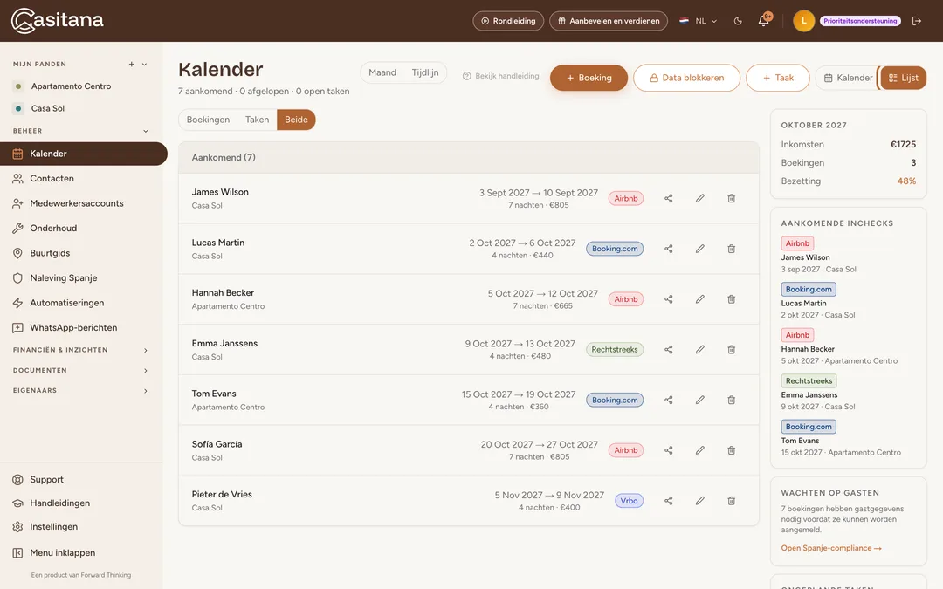Image resolution: width=943 pixels, height=589 pixels.
Task: Click the user avatar labeled L
Action: [x=803, y=21]
